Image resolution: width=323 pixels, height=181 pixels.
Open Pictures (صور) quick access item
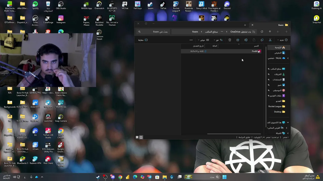tap(281, 85)
